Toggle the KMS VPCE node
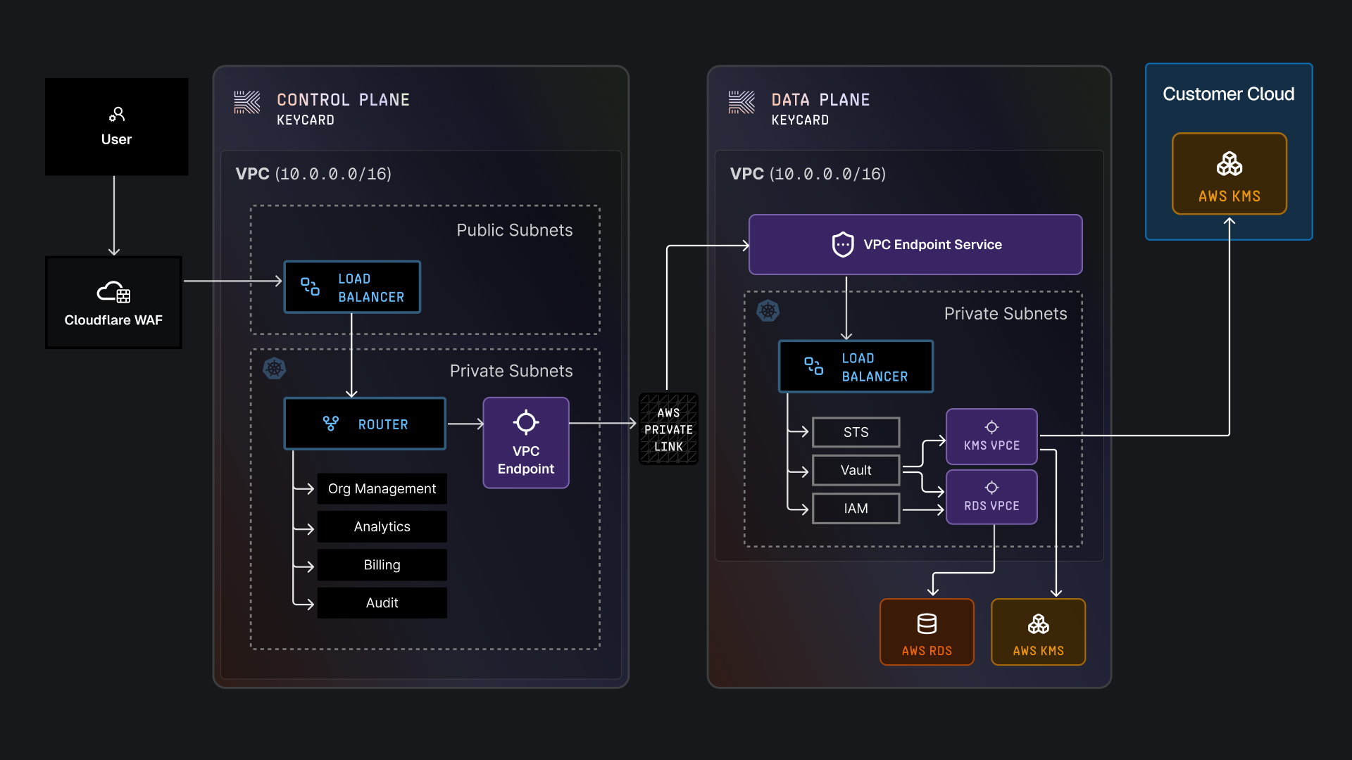This screenshot has width=1352, height=760. [x=991, y=436]
